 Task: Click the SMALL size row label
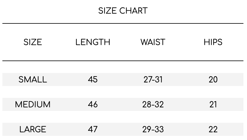tap(33, 79)
